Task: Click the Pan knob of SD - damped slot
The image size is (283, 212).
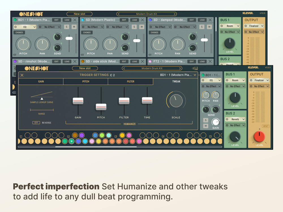Action: click(x=177, y=44)
